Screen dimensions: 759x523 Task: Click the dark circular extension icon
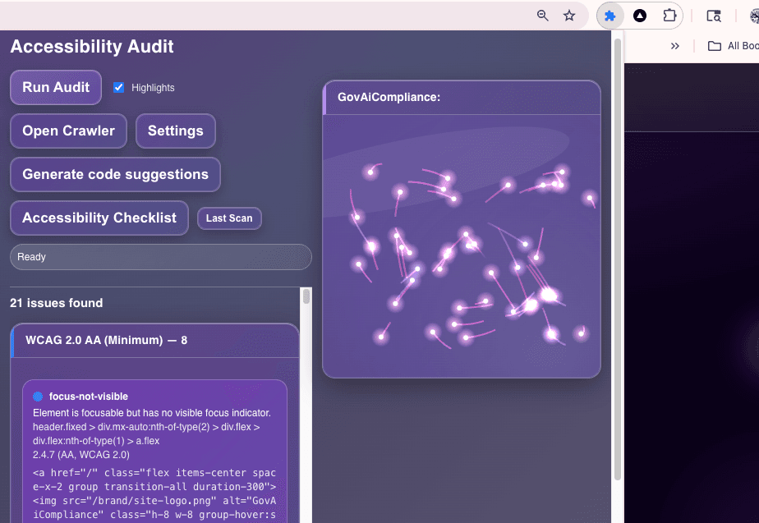(x=638, y=16)
